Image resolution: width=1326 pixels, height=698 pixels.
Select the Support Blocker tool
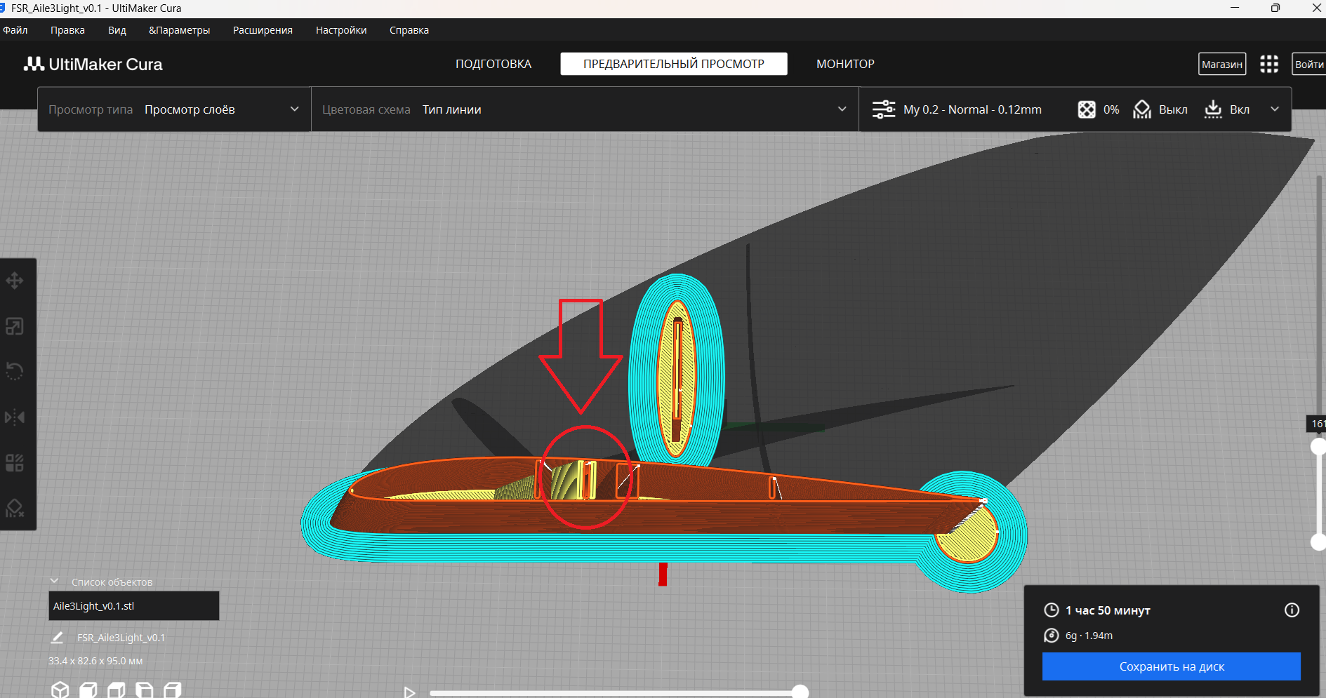15,508
